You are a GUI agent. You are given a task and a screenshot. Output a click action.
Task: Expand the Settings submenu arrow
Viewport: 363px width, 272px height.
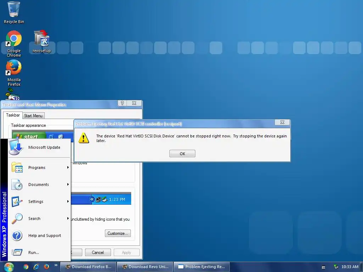[68, 202]
